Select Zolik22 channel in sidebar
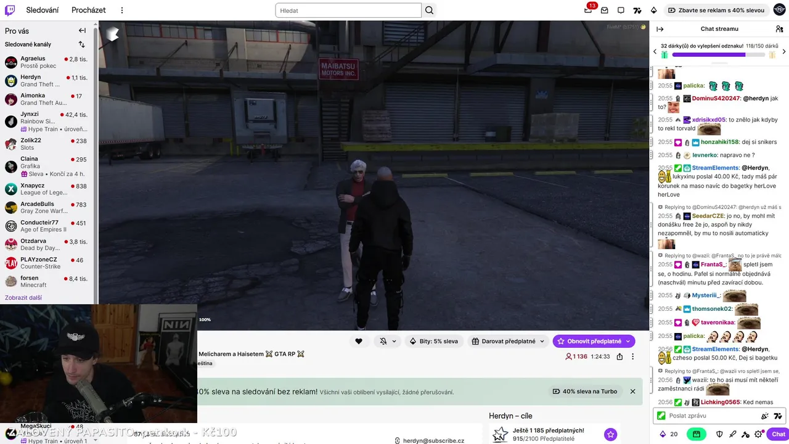This screenshot has height=444, width=789. (x=46, y=144)
